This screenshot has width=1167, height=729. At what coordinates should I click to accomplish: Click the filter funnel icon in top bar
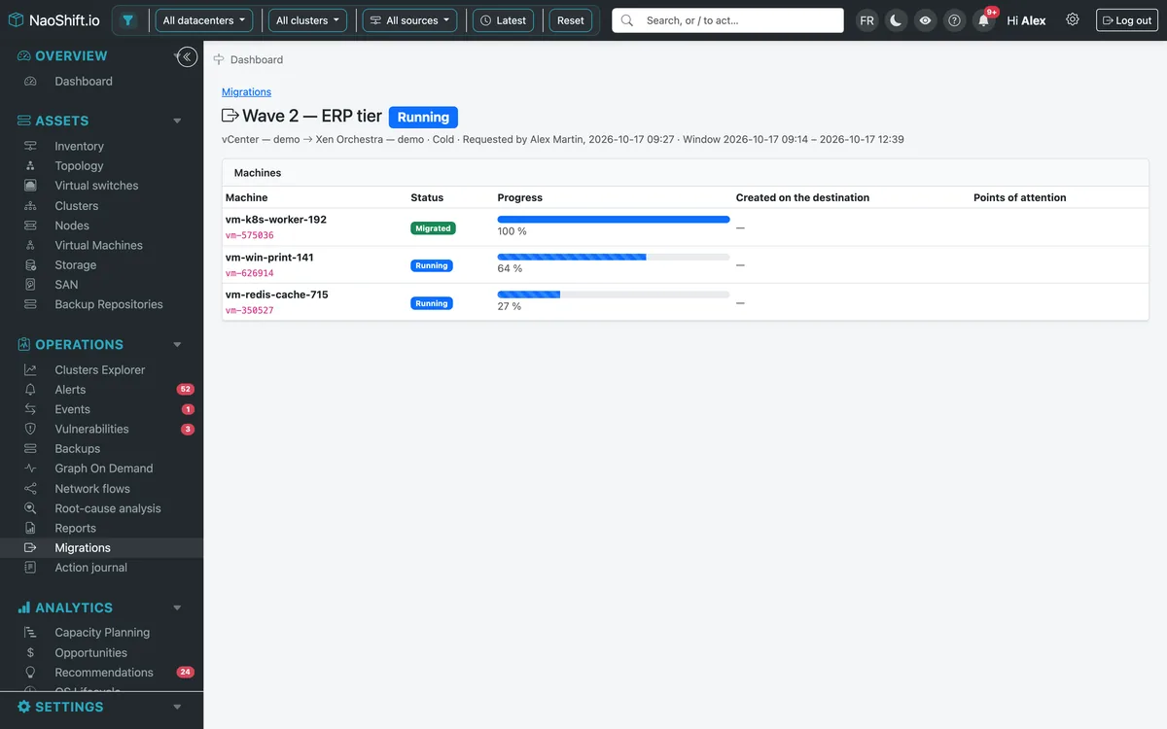[127, 20]
